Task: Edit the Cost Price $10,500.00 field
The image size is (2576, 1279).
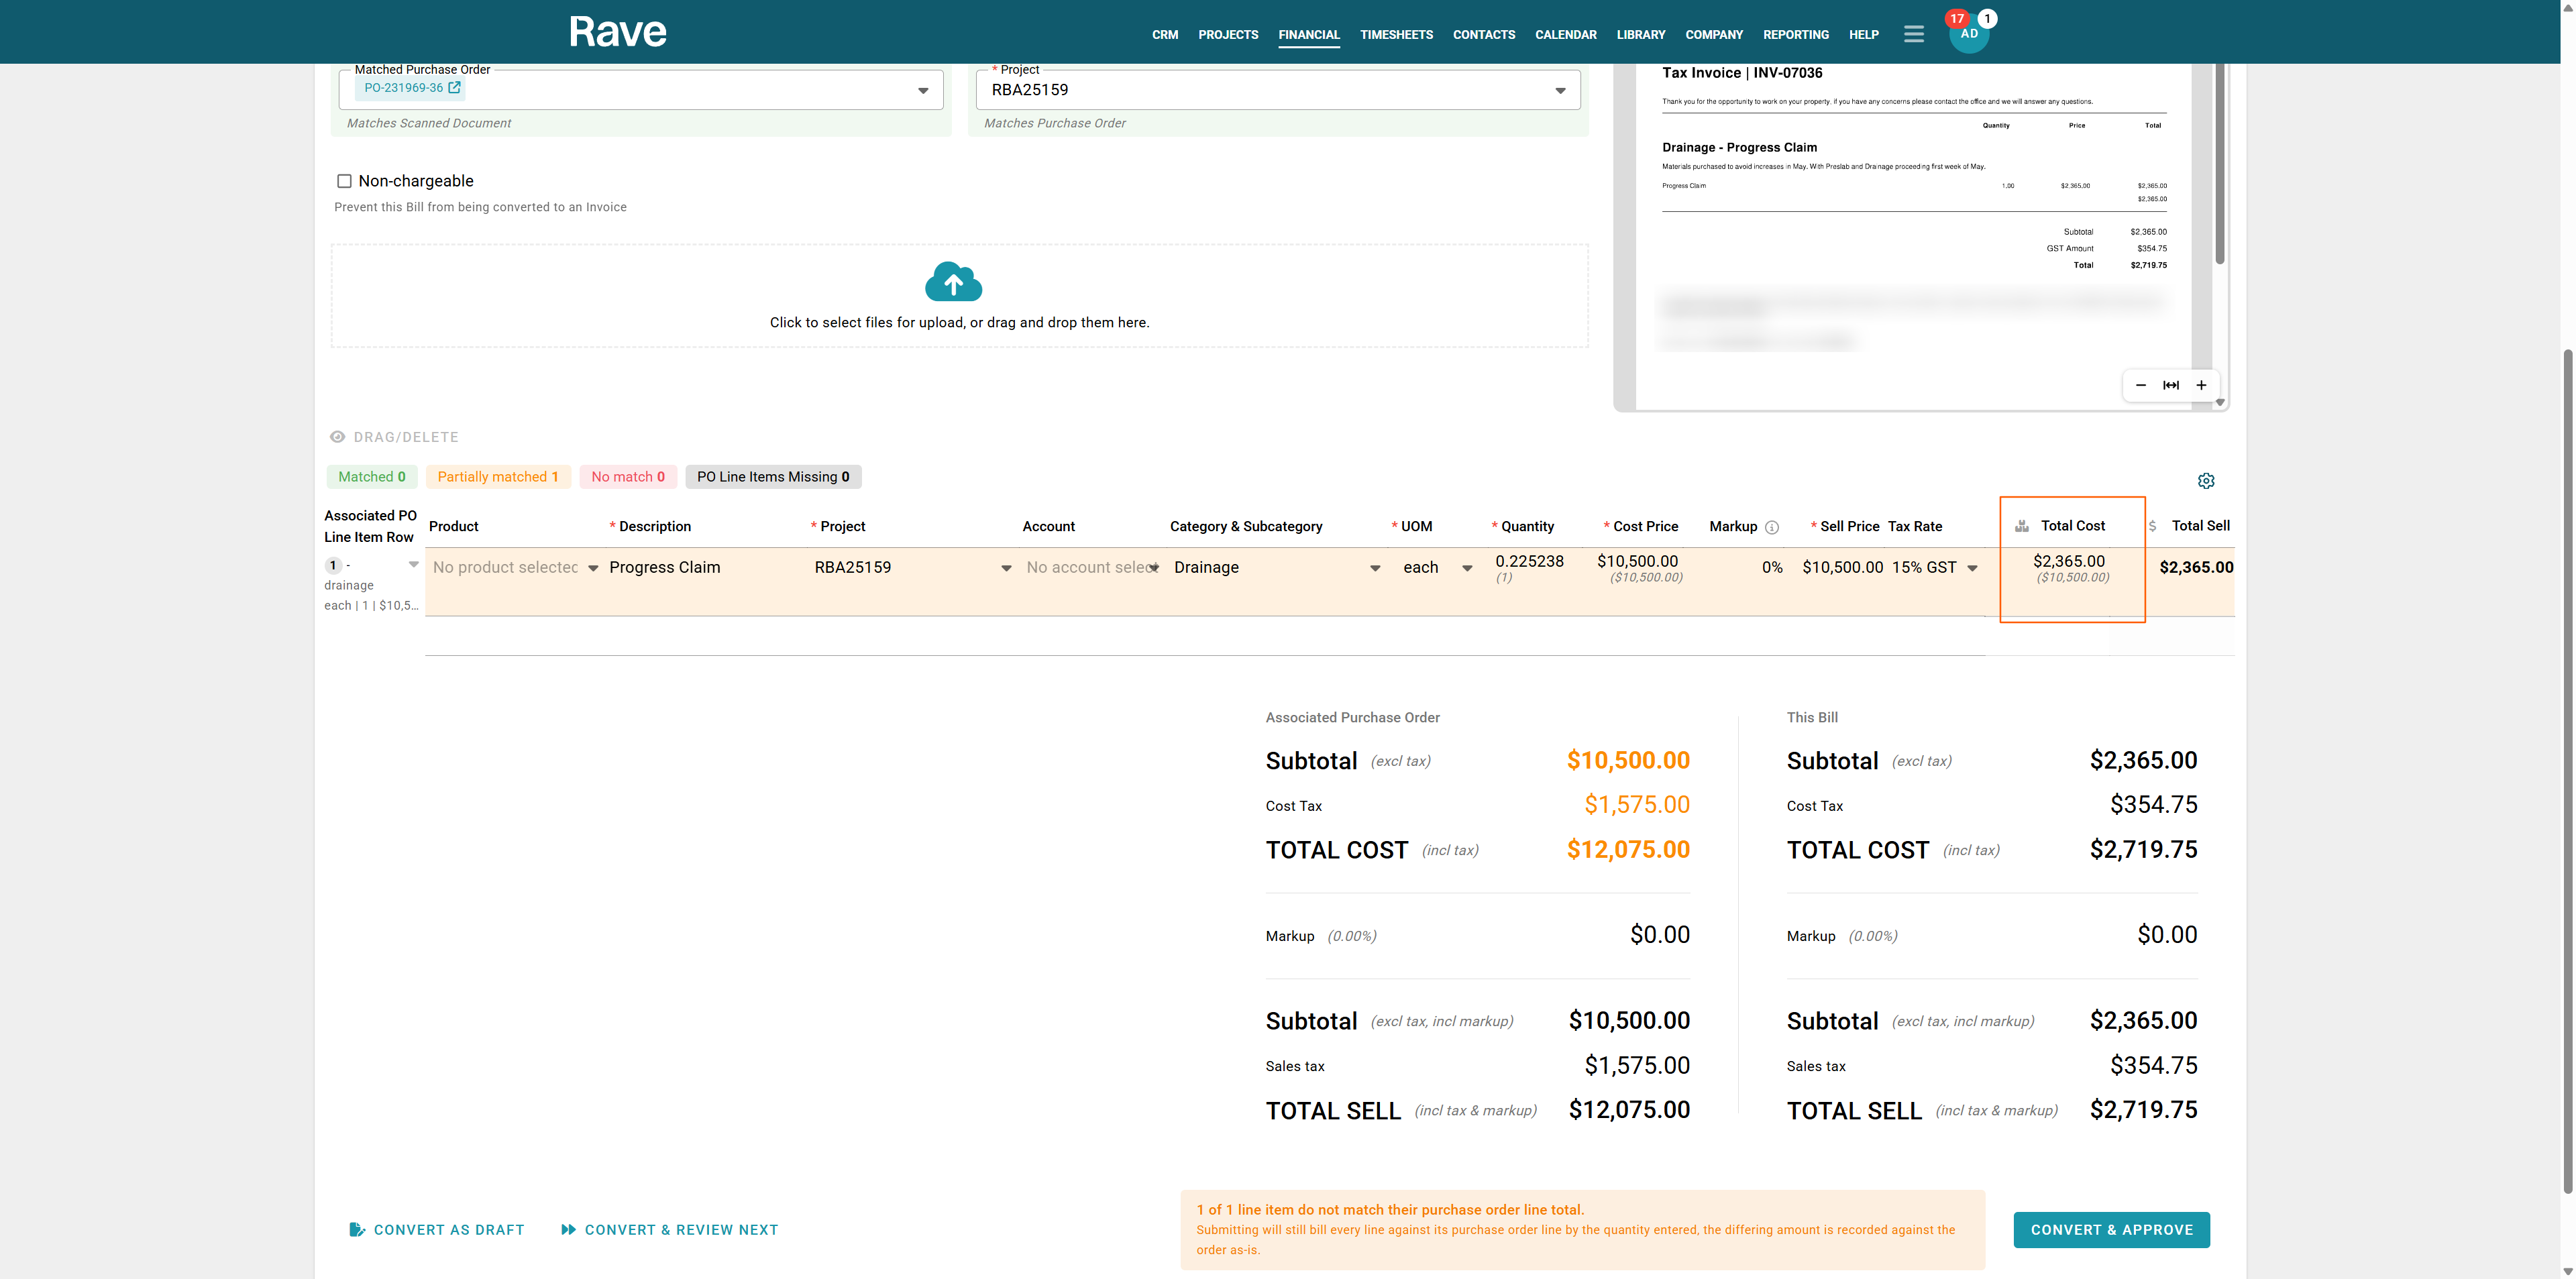Action: 1638,562
